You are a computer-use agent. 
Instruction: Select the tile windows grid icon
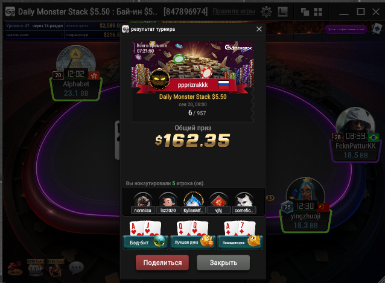click(x=318, y=11)
